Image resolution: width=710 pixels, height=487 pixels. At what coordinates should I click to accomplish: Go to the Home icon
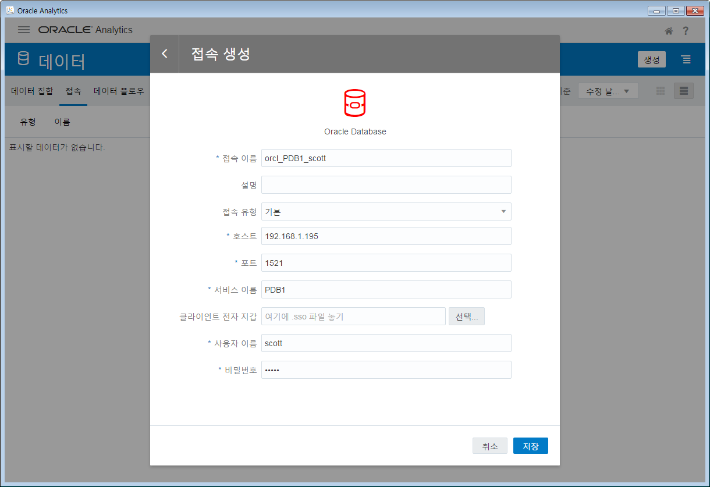coord(669,31)
